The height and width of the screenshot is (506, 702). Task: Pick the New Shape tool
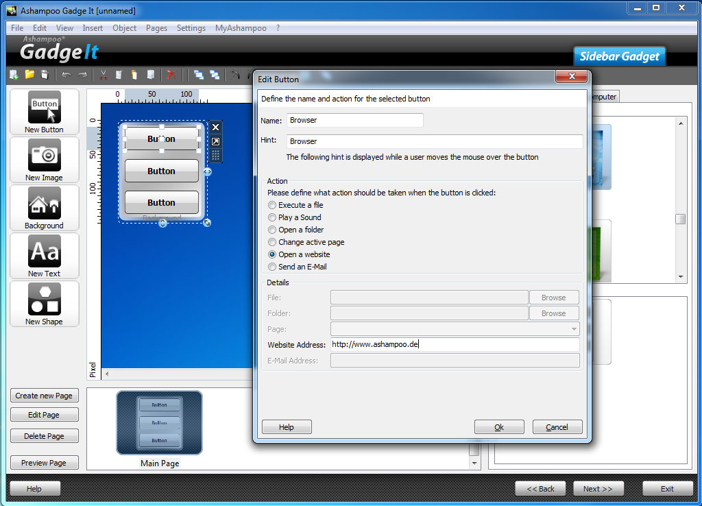point(45,304)
